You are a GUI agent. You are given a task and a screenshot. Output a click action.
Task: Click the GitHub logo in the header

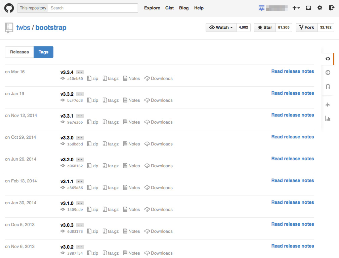pyautogui.click(x=9, y=8)
